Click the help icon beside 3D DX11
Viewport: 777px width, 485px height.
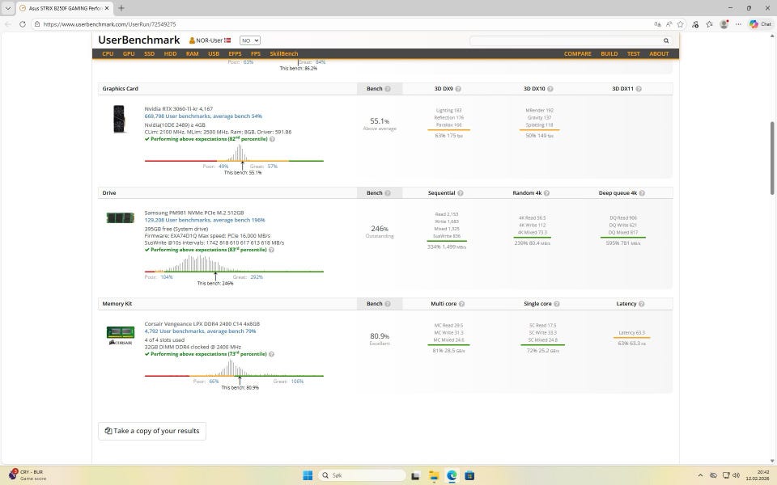pos(639,89)
